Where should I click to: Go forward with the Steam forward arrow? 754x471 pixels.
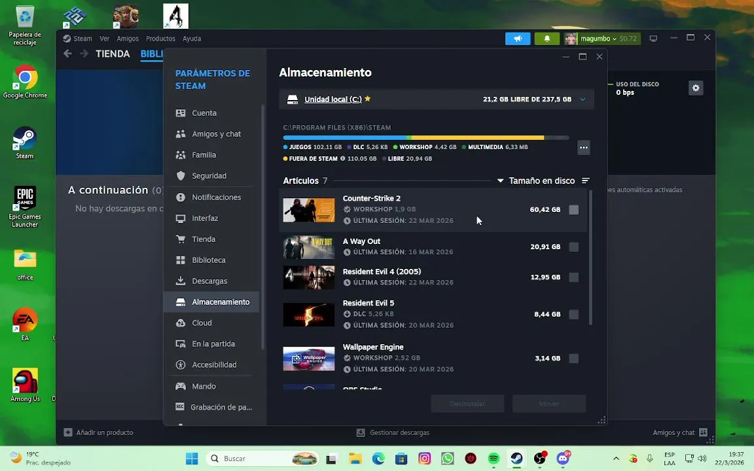coord(84,54)
